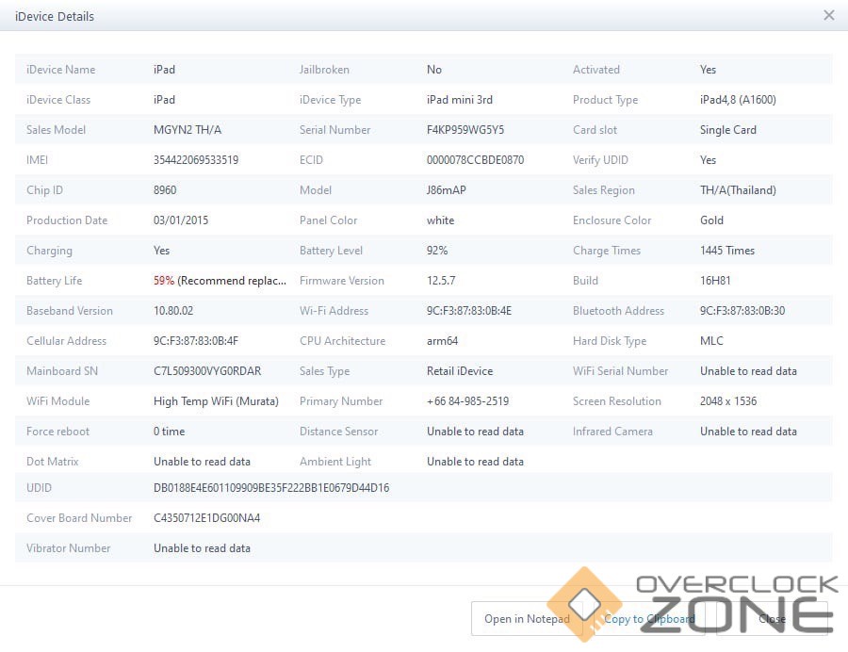Click Panel Color value white
Image resolution: width=848 pixels, height=652 pixels.
point(440,220)
